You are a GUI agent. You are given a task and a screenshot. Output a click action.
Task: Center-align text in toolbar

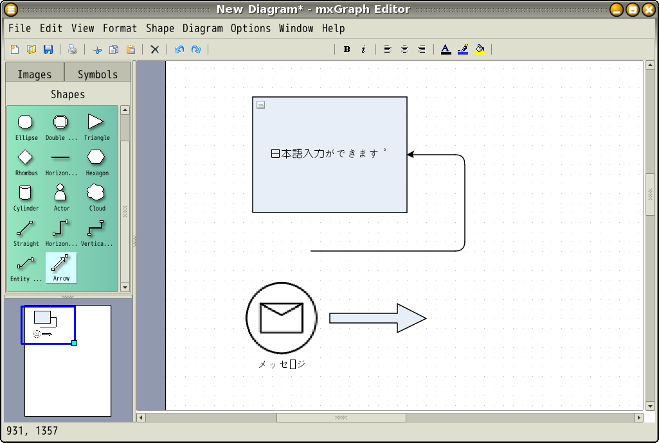tap(405, 49)
